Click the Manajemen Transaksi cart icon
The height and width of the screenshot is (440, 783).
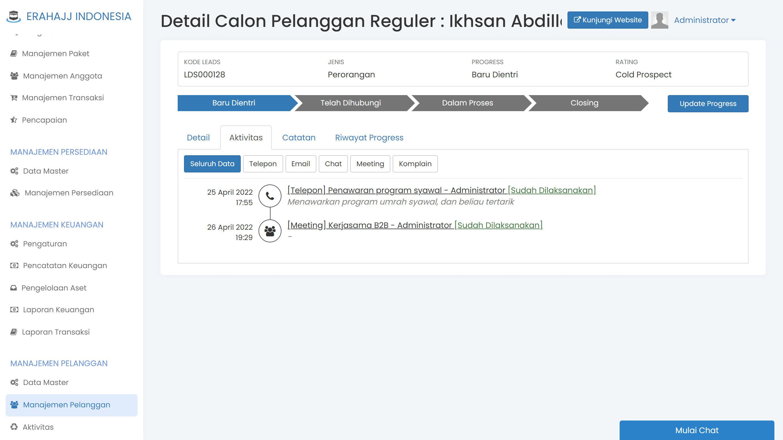point(14,98)
